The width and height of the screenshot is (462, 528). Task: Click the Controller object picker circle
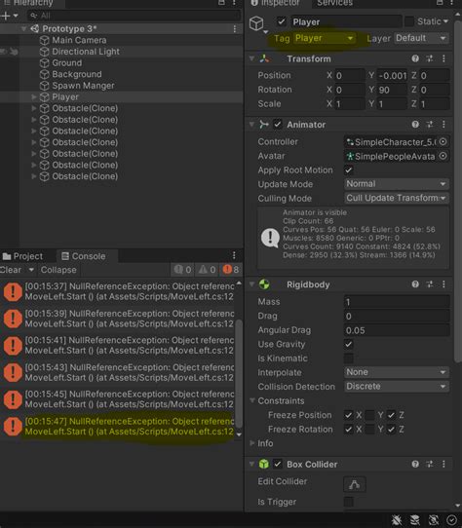pos(443,142)
